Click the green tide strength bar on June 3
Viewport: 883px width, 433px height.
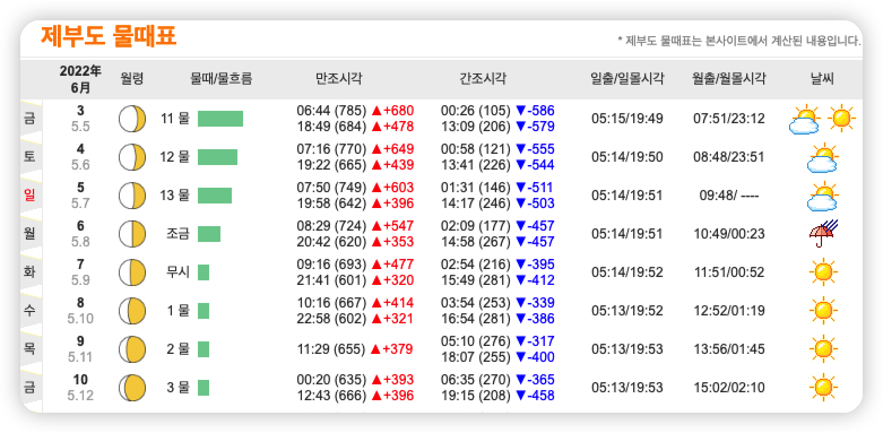point(220,119)
